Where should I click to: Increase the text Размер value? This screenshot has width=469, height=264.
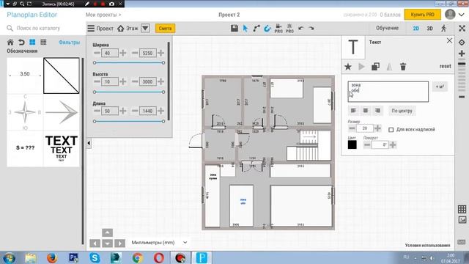point(377,128)
